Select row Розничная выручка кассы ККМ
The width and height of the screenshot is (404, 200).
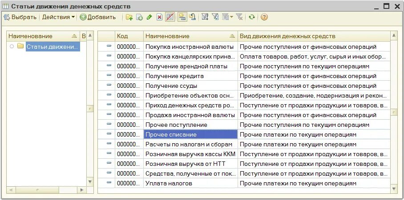(244, 154)
